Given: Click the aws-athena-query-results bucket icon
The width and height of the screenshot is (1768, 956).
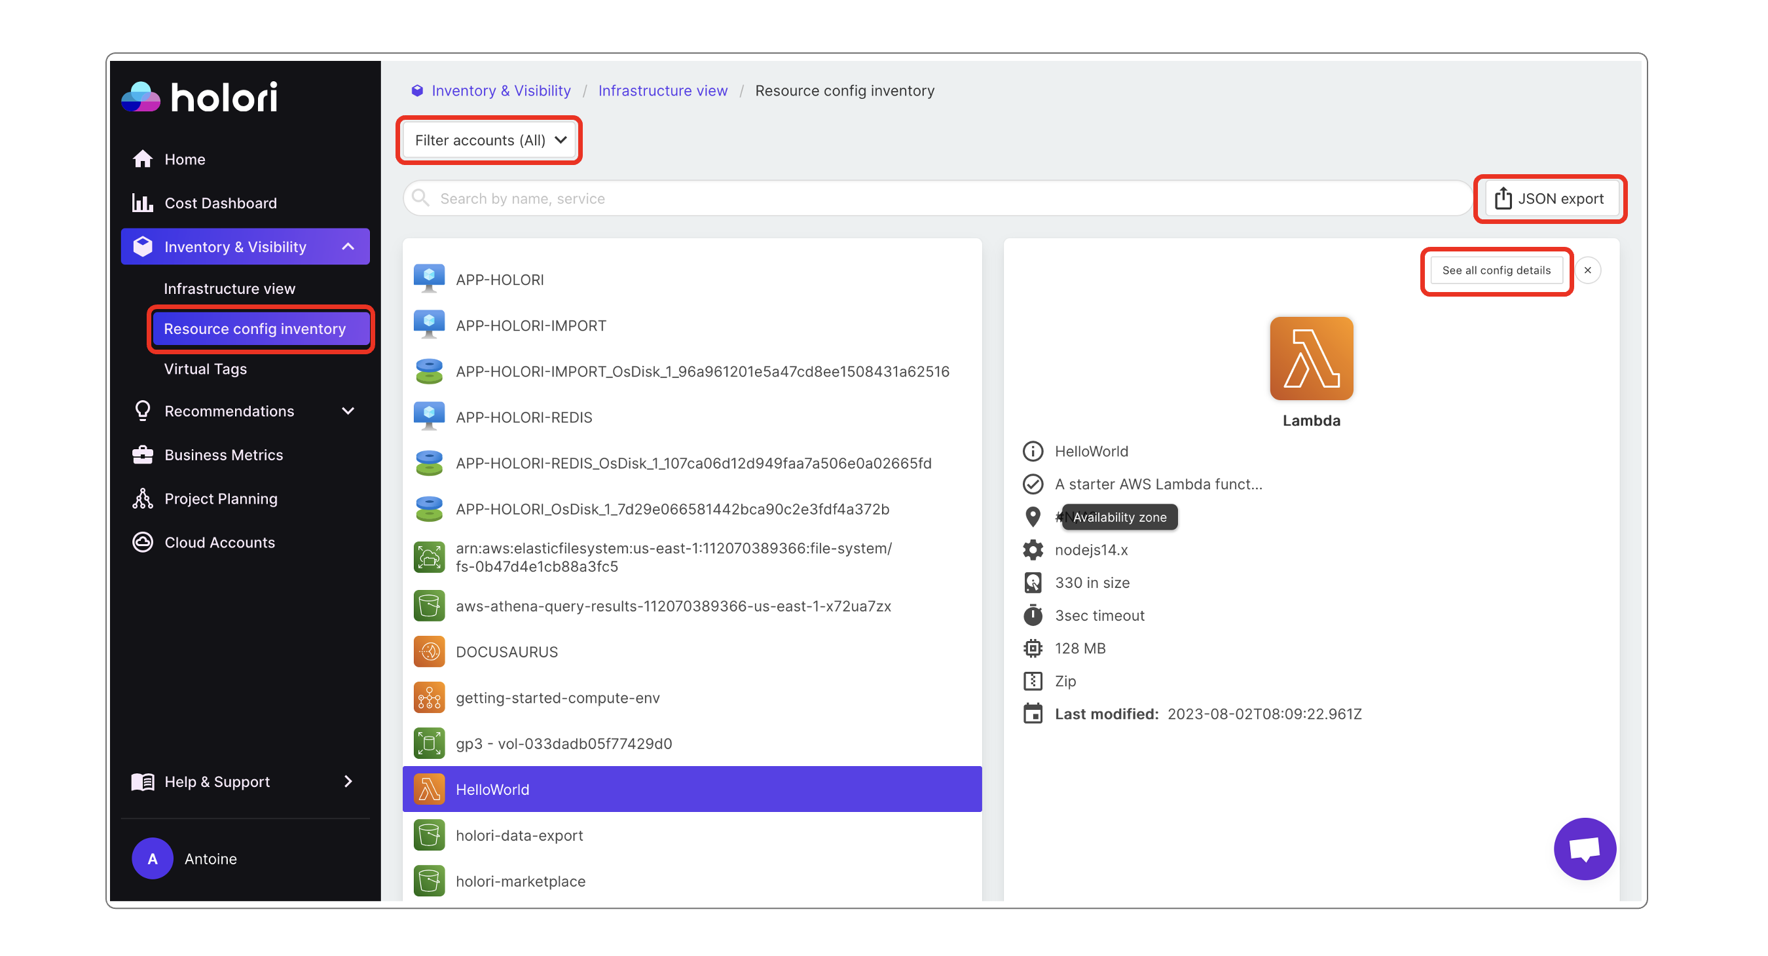Looking at the screenshot, I should (x=429, y=606).
